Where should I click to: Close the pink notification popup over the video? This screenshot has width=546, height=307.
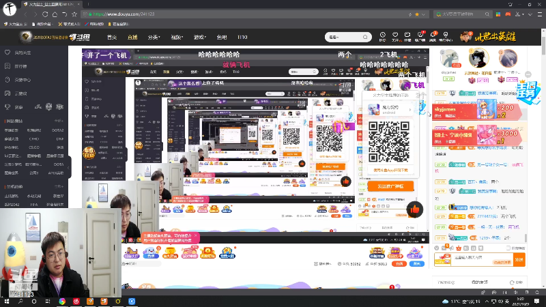[x=196, y=236]
